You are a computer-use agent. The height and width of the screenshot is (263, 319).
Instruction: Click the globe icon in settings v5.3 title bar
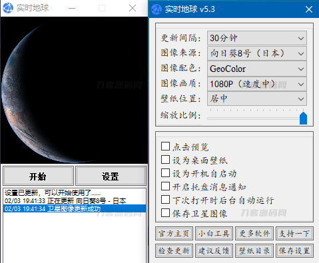[x=157, y=9]
